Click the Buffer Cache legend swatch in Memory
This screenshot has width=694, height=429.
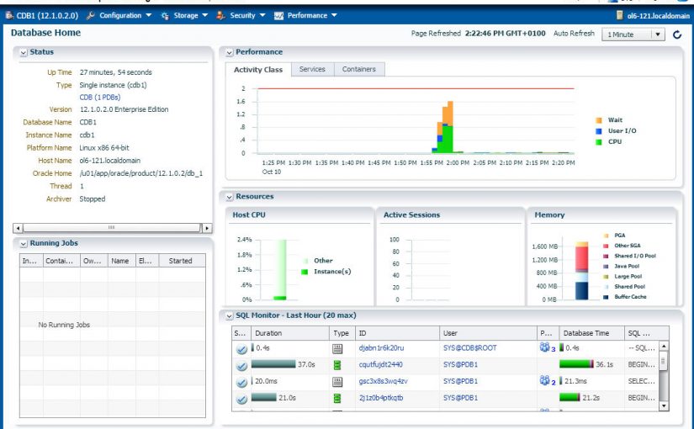click(x=606, y=297)
